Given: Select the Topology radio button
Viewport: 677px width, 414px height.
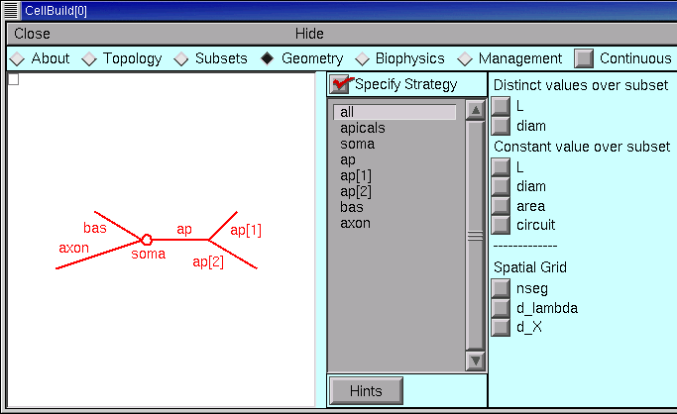Looking at the screenshot, I should point(89,58).
